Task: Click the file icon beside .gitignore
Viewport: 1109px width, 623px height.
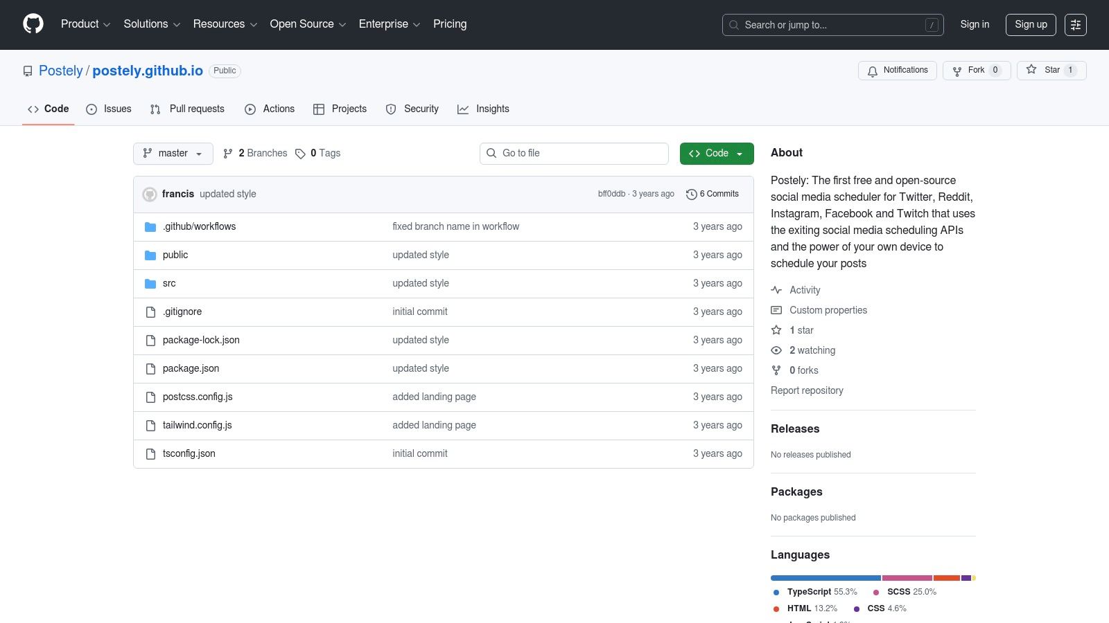Action: pos(150,312)
